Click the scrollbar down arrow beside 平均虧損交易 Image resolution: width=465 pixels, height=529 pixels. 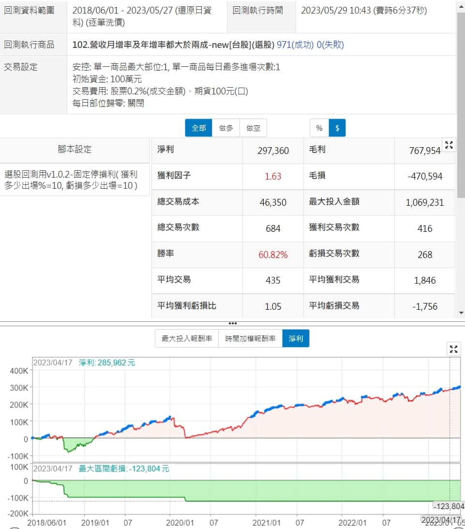(x=460, y=313)
